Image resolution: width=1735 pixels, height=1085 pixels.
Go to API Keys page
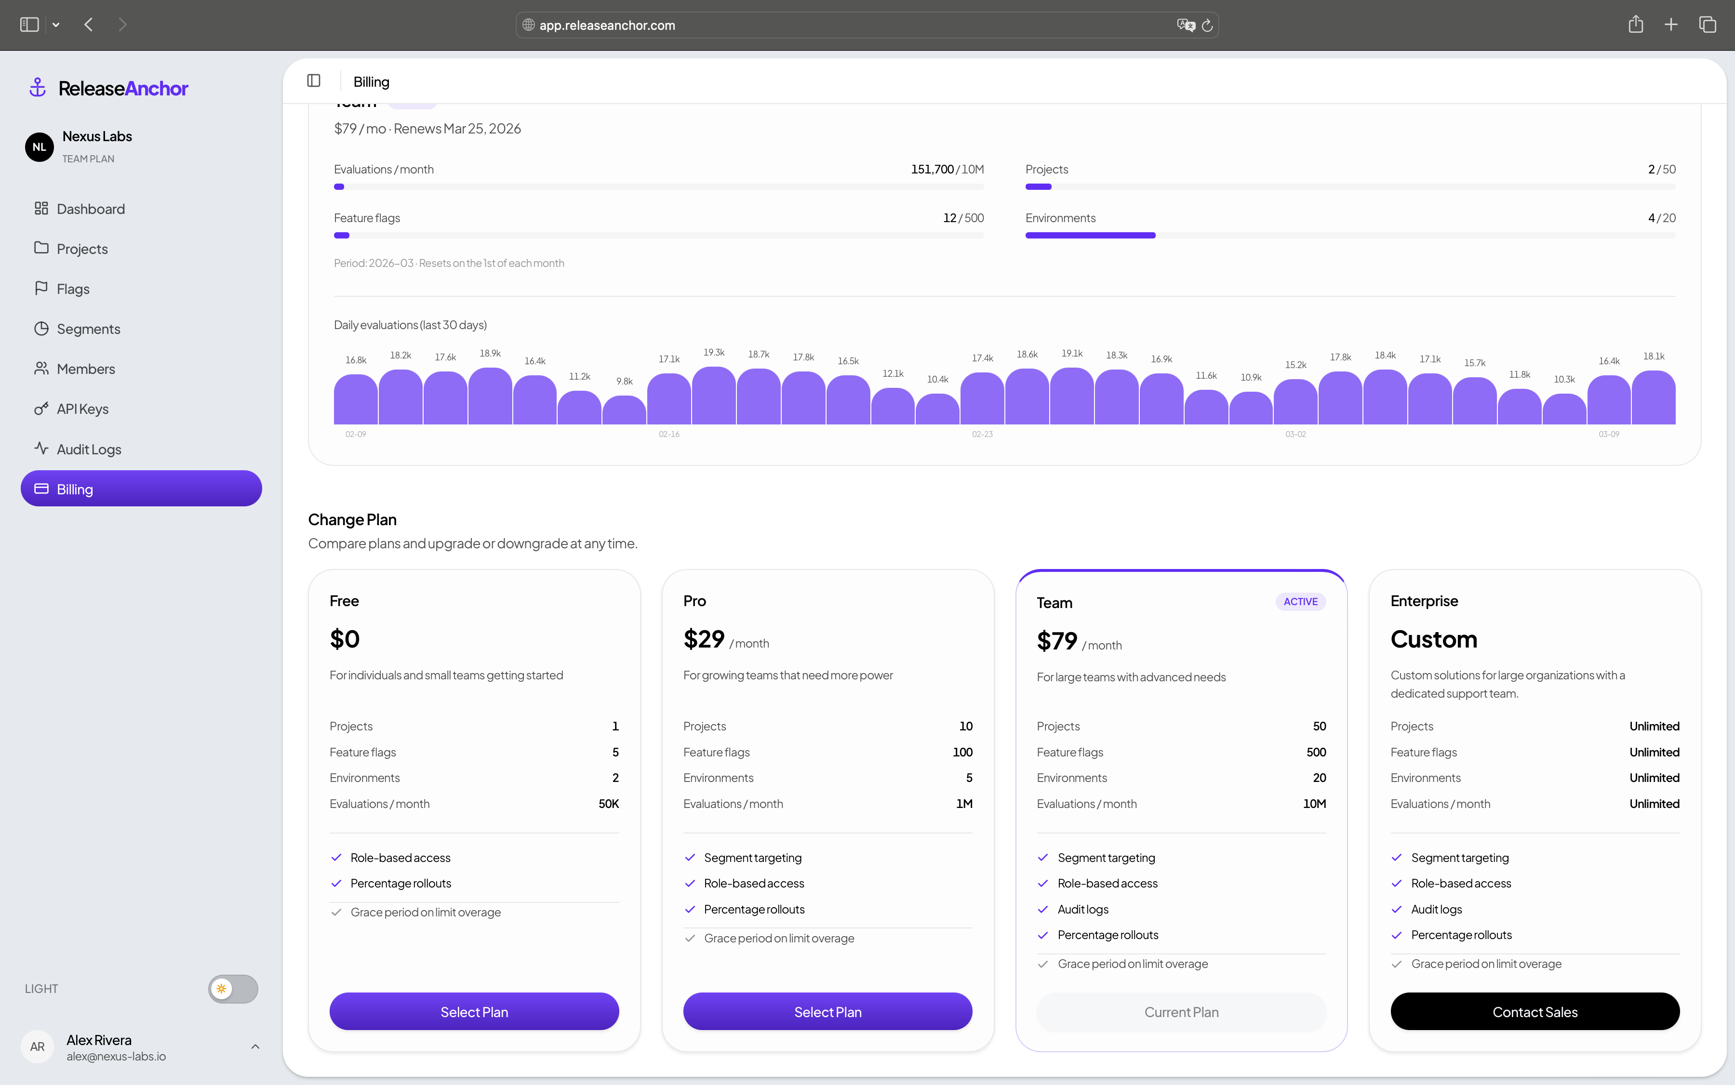pos(82,409)
